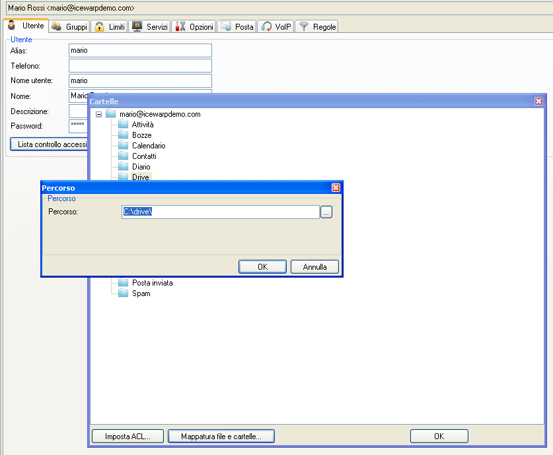Open the Limiti tab

click(x=110, y=27)
